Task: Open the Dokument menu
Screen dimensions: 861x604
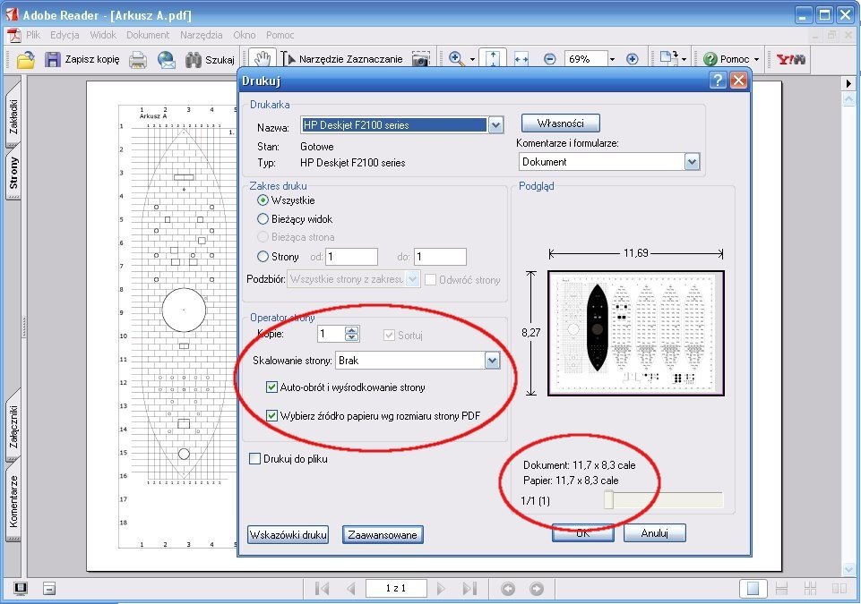Action: tap(148, 35)
